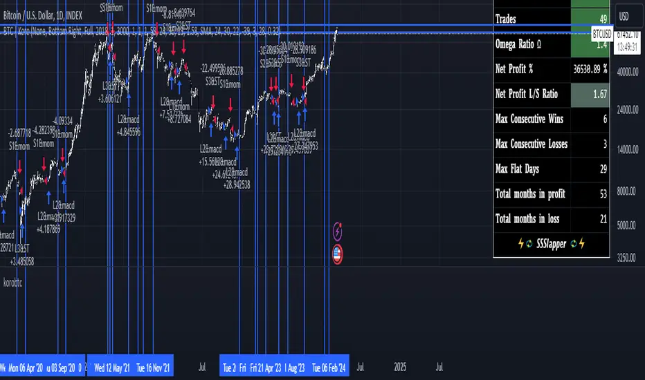Click the purple lightning event icon
Image resolution: width=645 pixels, height=380 pixels.
point(337,231)
